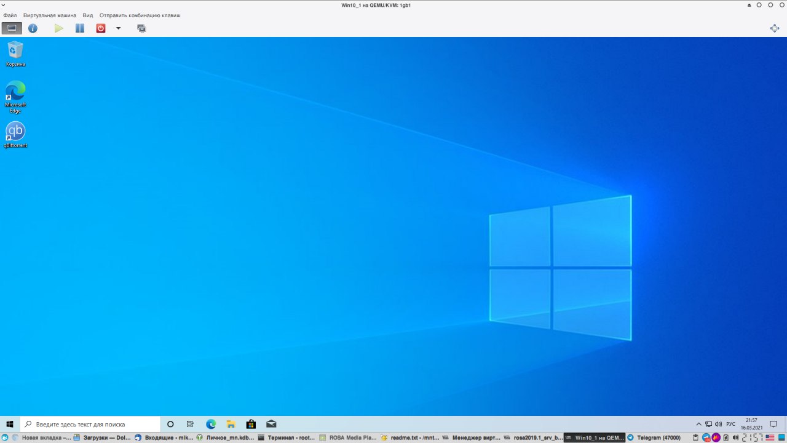Switch to Win10_1 на QEM... task
Screen dimensions: 787x443
click(595, 438)
